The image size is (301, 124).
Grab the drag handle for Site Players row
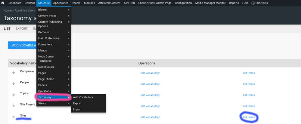[14, 106]
